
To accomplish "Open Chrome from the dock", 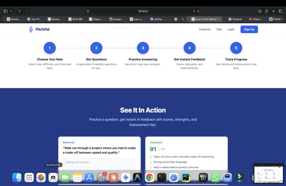I will click(x=149, y=177).
